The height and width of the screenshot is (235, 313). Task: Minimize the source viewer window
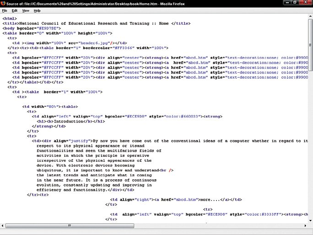(287, 2)
